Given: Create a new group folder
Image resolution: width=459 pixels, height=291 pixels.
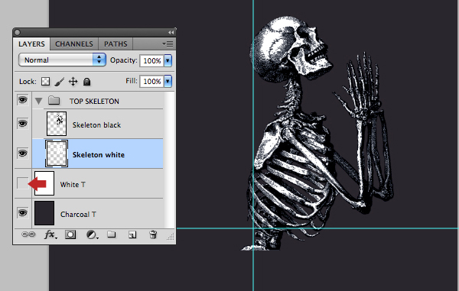Looking at the screenshot, I should pos(111,234).
